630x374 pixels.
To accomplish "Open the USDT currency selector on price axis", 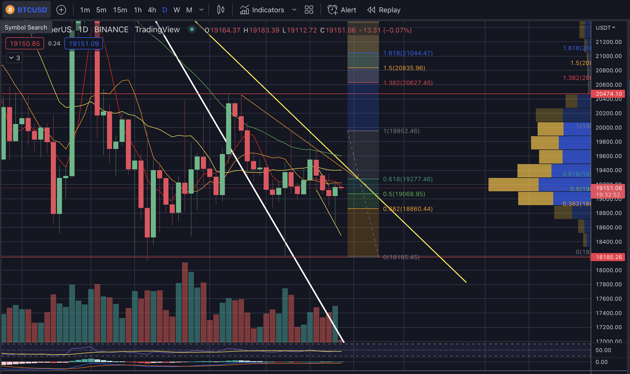I will click(605, 28).
